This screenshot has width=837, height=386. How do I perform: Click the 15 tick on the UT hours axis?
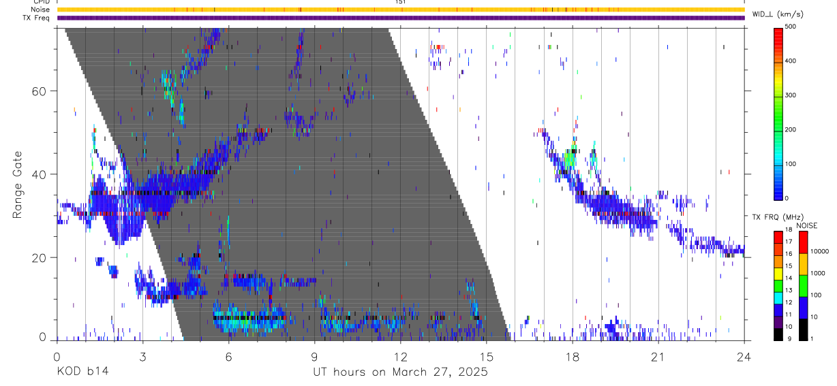point(487,355)
